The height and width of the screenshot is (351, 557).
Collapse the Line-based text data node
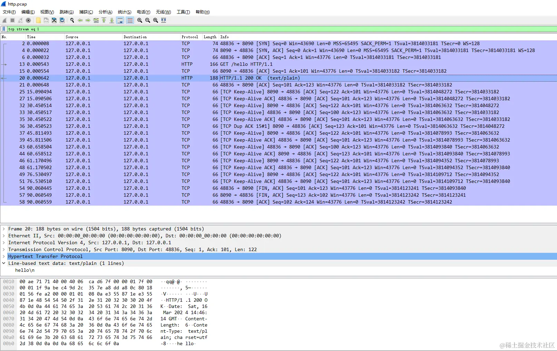[4, 263]
